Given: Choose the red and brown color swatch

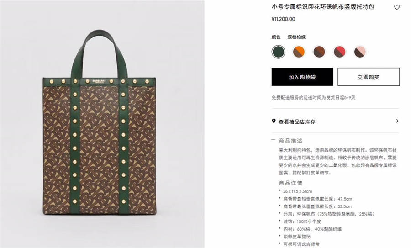Looking at the screenshot, I should pos(339,52).
